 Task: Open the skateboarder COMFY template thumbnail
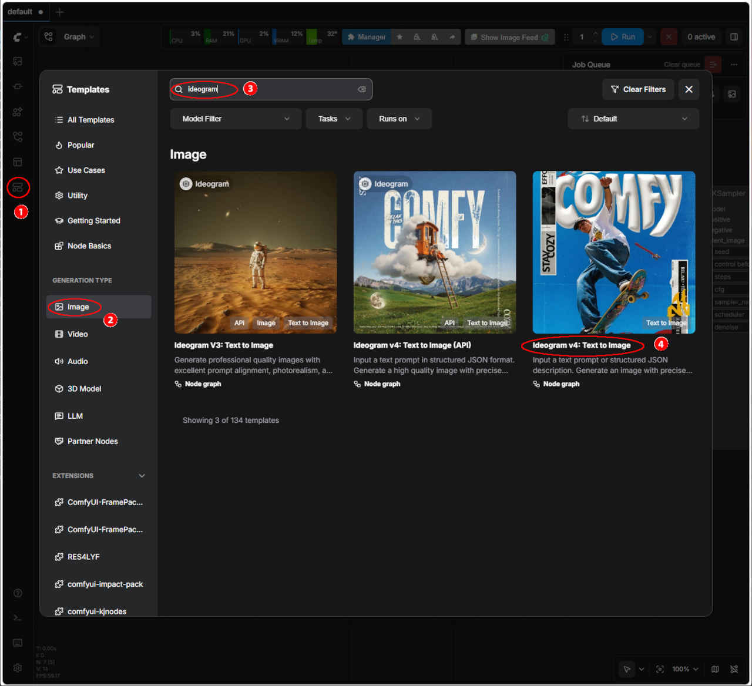614,253
